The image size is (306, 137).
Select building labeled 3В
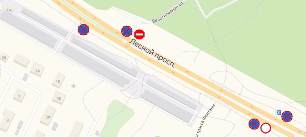click(x=4, y=57)
